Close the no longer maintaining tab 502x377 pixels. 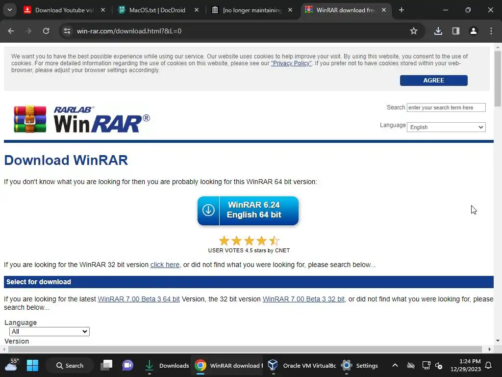coord(290,10)
